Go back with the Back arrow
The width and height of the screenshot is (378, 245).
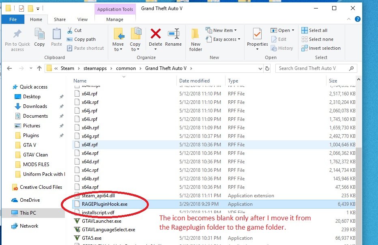(x=9, y=68)
